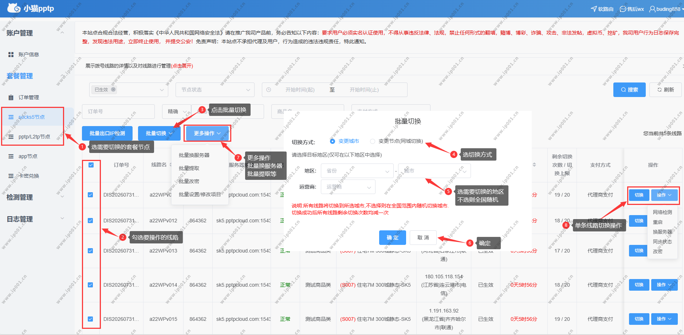Cancel the batch switch dialog with 取消

(x=423, y=238)
